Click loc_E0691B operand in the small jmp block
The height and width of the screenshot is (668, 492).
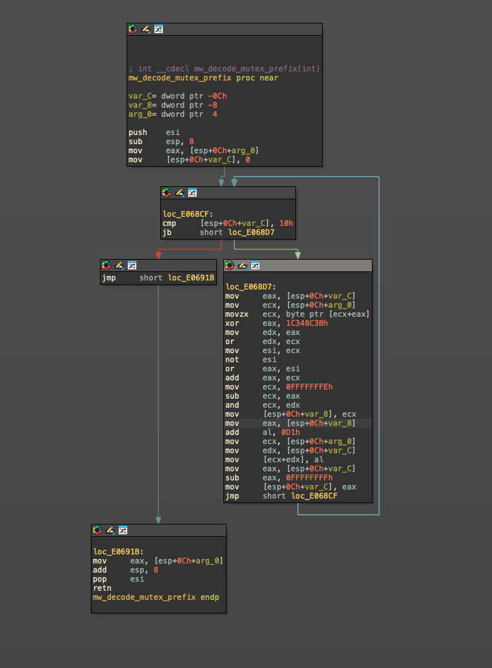(191, 278)
